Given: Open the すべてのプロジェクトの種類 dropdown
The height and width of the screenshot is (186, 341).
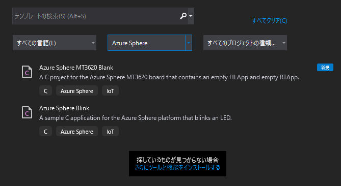Looking at the screenshot, I should point(245,43).
